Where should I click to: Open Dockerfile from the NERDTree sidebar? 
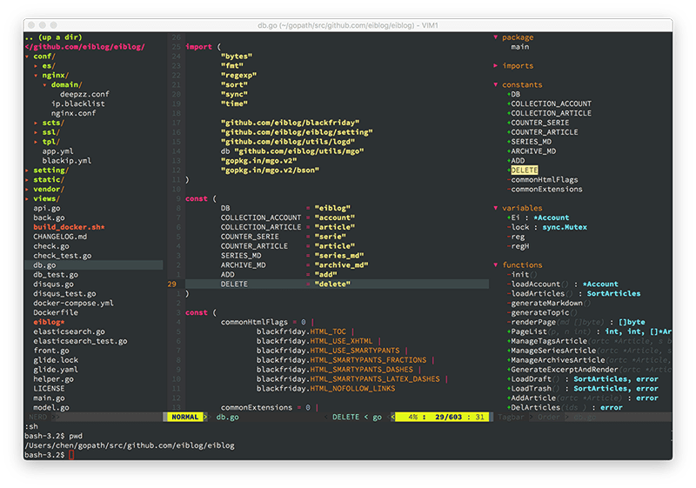click(x=56, y=312)
